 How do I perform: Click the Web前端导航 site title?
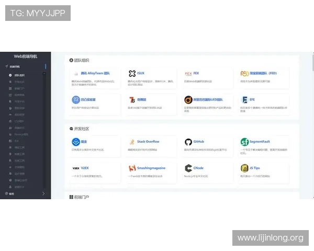coord(25,56)
